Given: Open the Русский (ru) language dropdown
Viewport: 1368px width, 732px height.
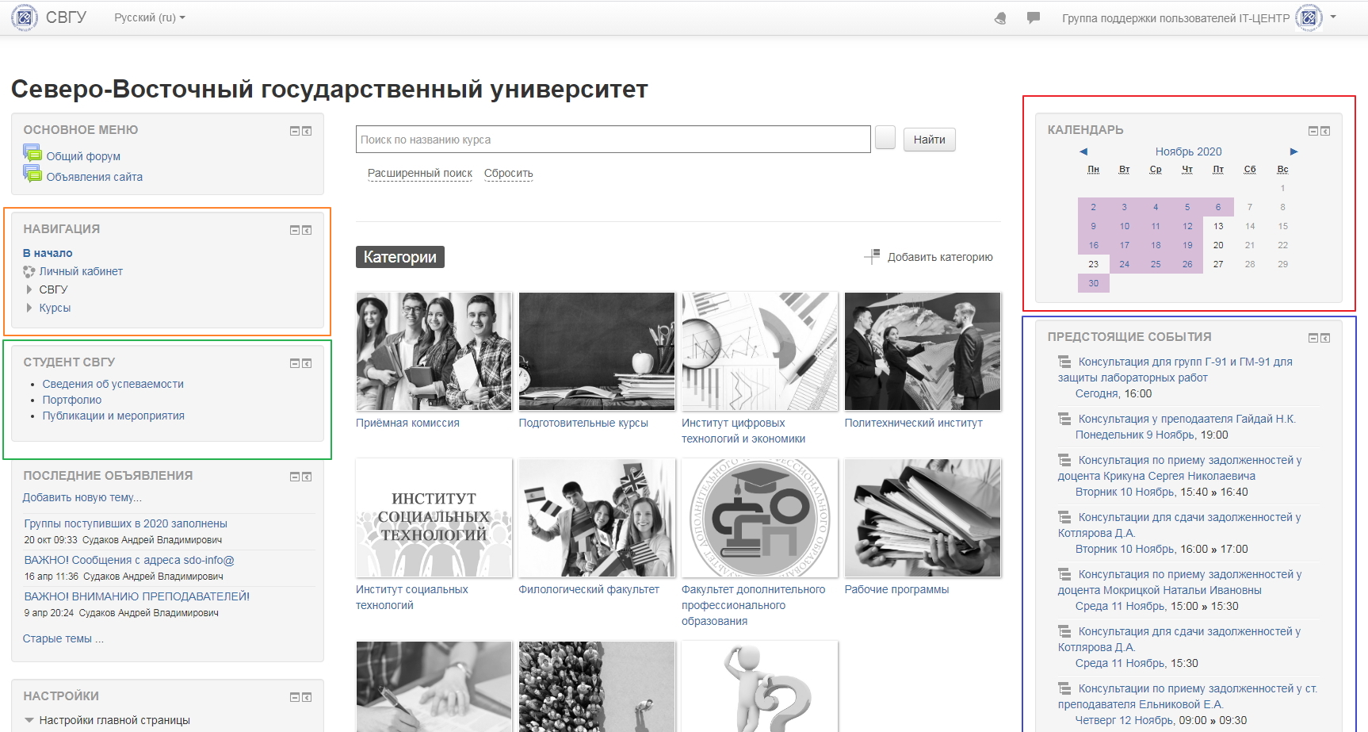Looking at the screenshot, I should pyautogui.click(x=149, y=17).
